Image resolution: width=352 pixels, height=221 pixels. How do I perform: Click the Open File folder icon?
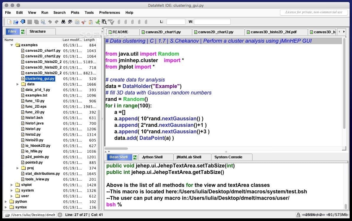click(16, 22)
